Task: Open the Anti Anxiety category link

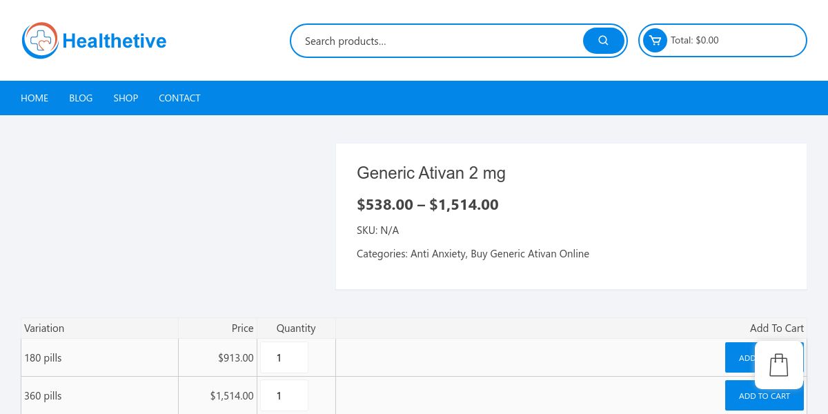Action: pos(438,254)
